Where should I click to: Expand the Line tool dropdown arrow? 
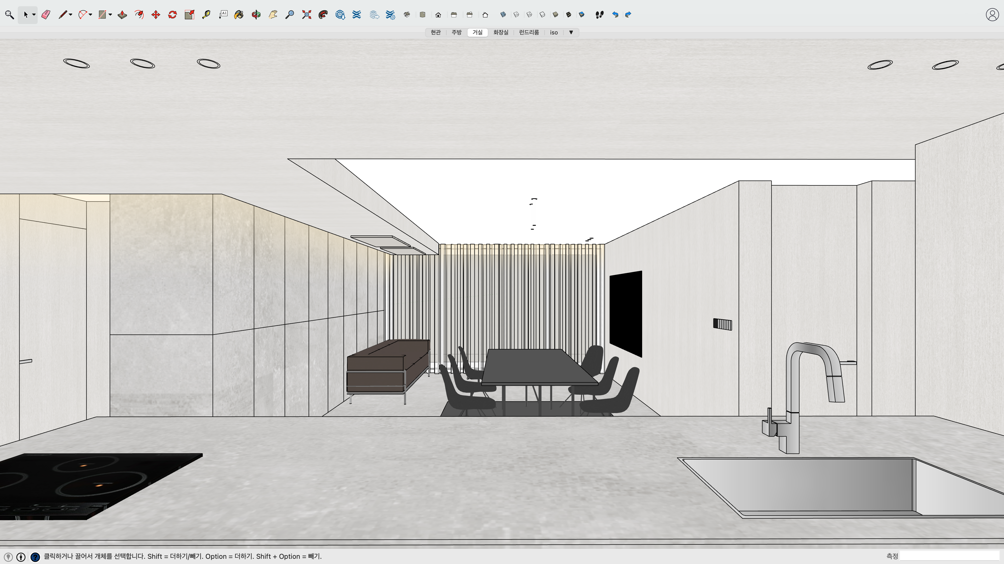(x=71, y=15)
